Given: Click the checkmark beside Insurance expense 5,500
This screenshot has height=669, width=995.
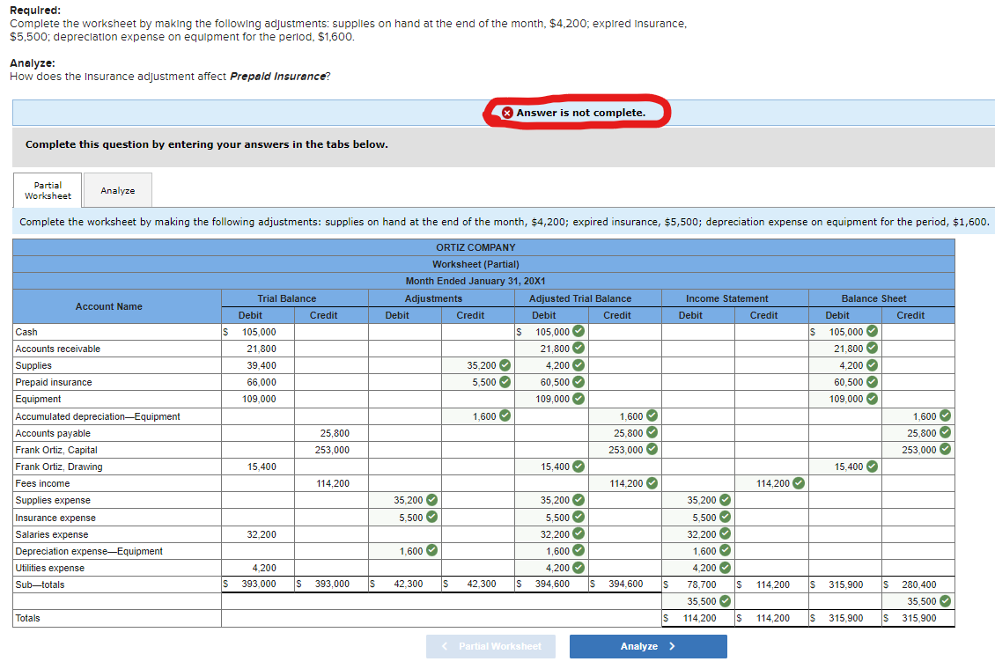Looking at the screenshot, I should click(x=430, y=517).
